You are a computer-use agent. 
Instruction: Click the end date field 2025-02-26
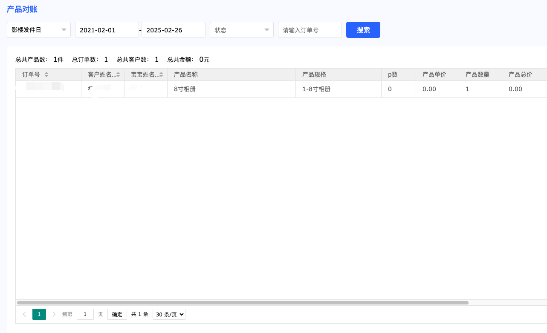coord(174,30)
